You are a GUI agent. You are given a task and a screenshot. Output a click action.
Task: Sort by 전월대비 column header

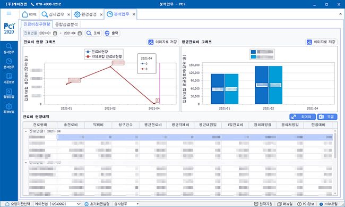pos(318,125)
